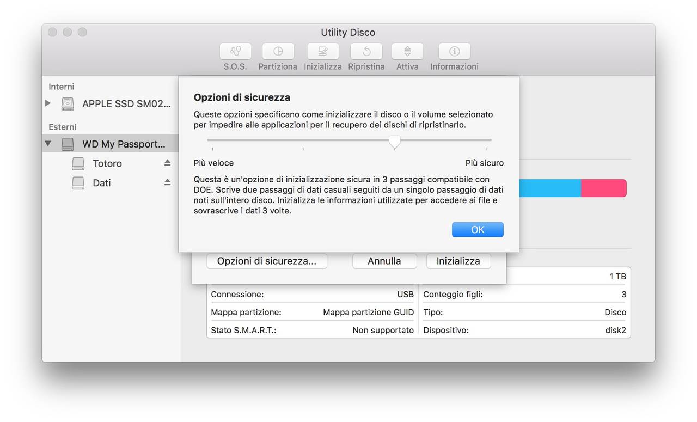Select the Totoro volume in sidebar
This screenshot has height=422, width=697.
tap(107, 163)
